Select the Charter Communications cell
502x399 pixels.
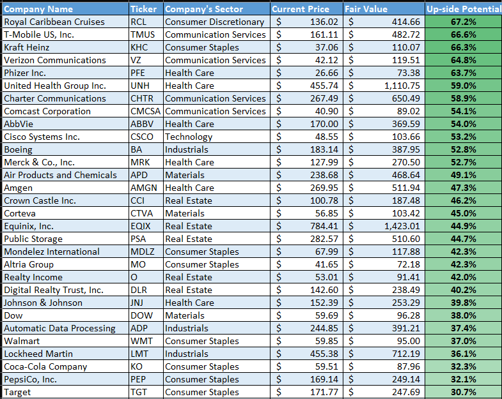pos(65,98)
